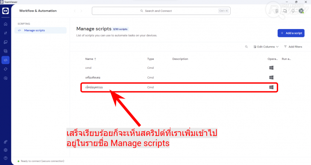Open the Edit Columns dropdown
This screenshot has height=165, width=311.
(266, 47)
